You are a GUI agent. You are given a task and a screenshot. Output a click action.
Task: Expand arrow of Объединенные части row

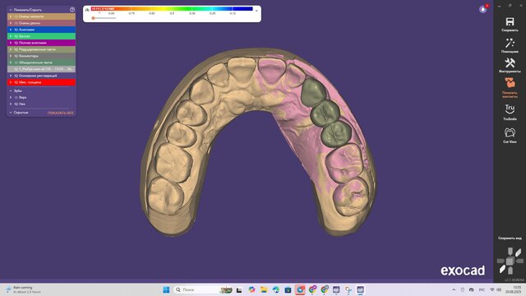click(11, 62)
